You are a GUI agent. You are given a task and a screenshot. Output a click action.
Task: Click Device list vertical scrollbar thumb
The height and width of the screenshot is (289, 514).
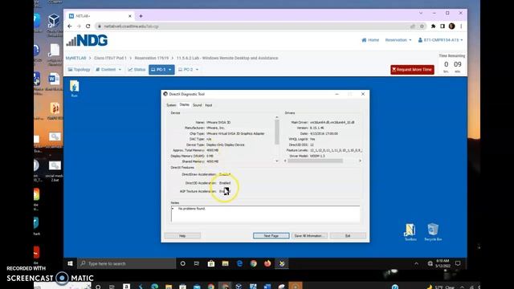[x=277, y=132]
